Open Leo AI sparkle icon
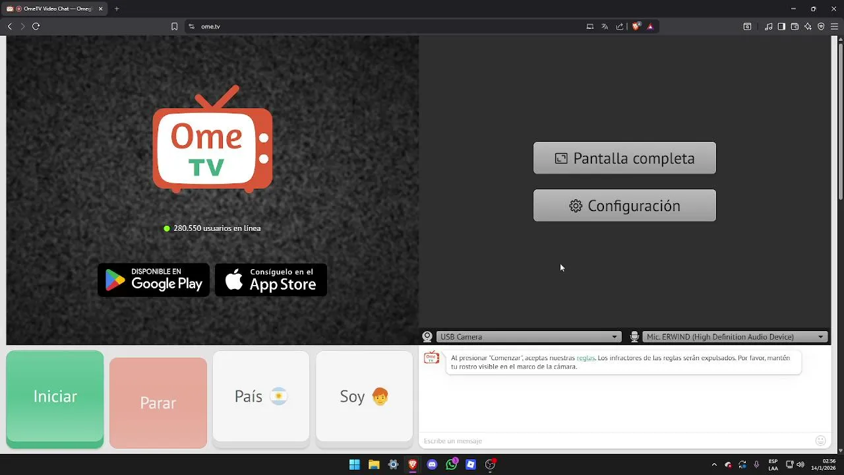Screen dimensions: 844x475 808,26
